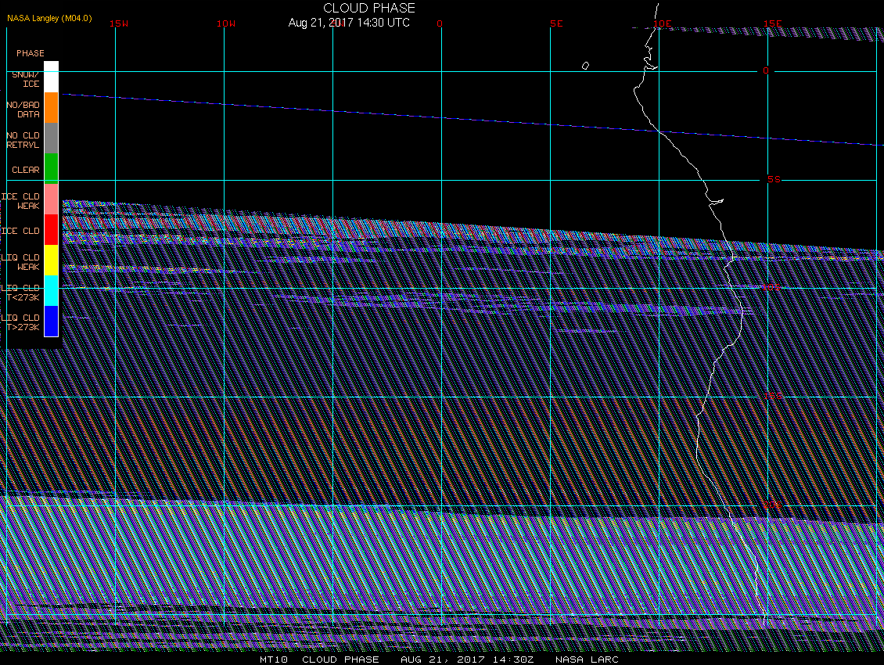
Task: Click the 10E longitude label
Action: click(x=663, y=23)
